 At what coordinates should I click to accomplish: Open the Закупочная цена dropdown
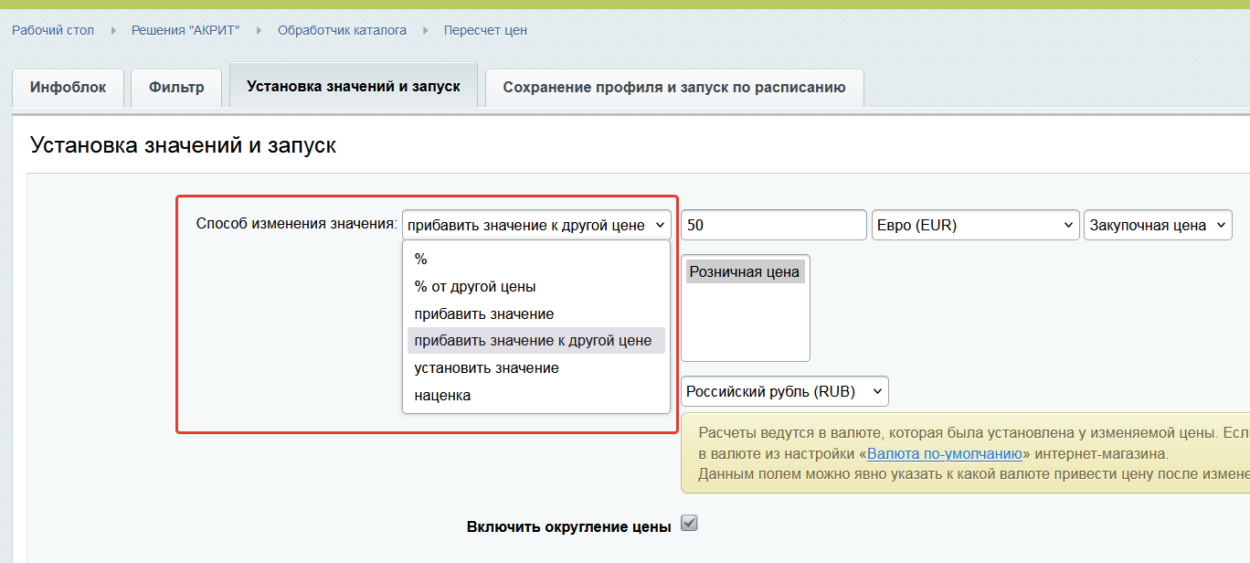pos(1158,225)
